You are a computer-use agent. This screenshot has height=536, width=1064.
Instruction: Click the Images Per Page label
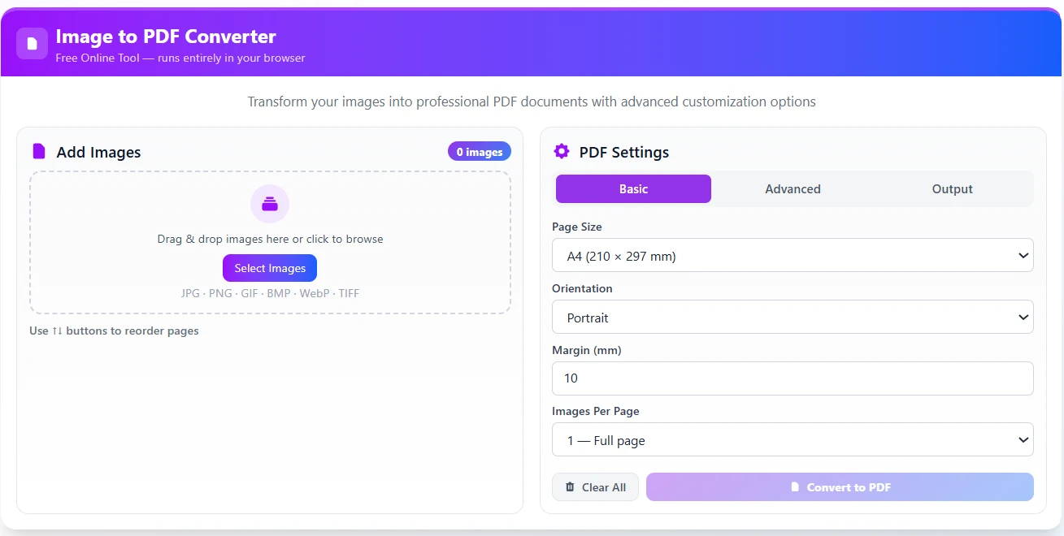click(x=596, y=411)
